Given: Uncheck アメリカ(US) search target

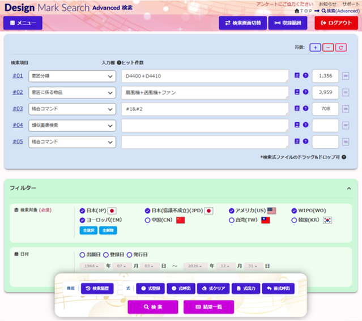Looking at the screenshot, I should [232, 211].
